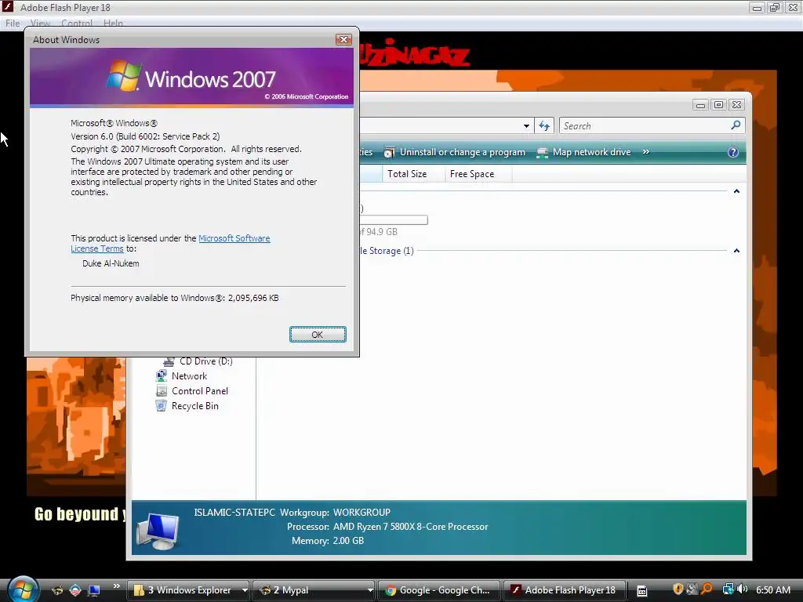The image size is (803, 602).
Task: Expand the toolbar overflow chevron
Action: point(646,152)
